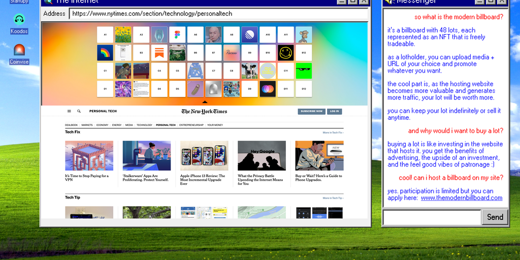Screen dimensions: 520x260
Task: Open the Markets section tab
Action: (87, 125)
